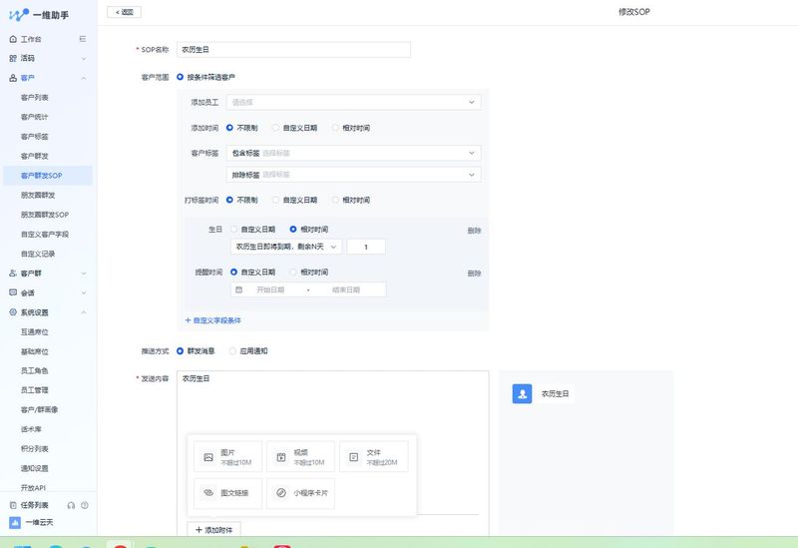The width and height of the screenshot is (798, 548).
Task: Click the 文件 file attachment icon
Action: [x=354, y=457]
